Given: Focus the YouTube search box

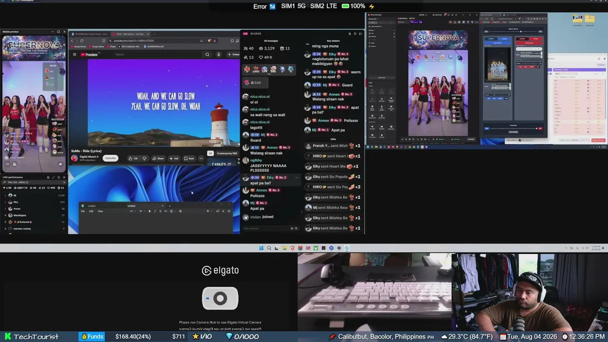Looking at the screenshot, I should click(x=157, y=55).
